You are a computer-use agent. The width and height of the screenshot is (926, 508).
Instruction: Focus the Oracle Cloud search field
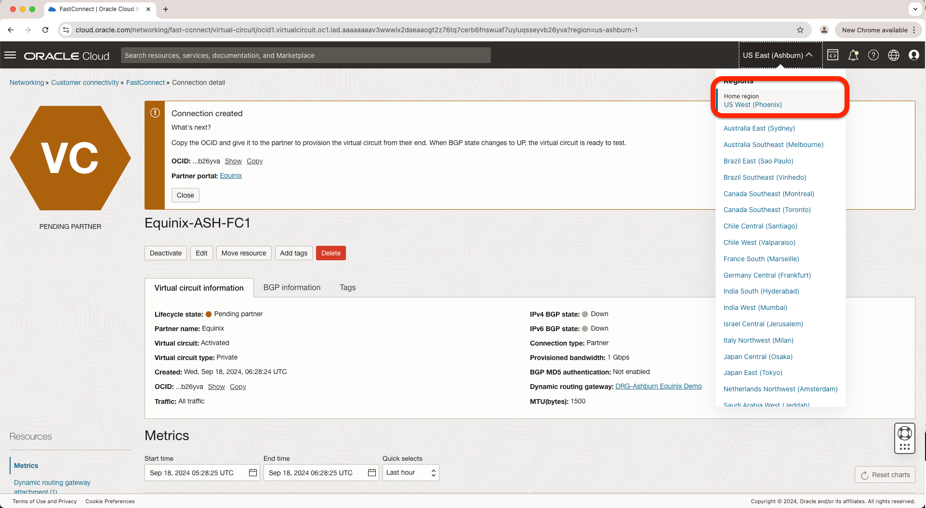[305, 55]
